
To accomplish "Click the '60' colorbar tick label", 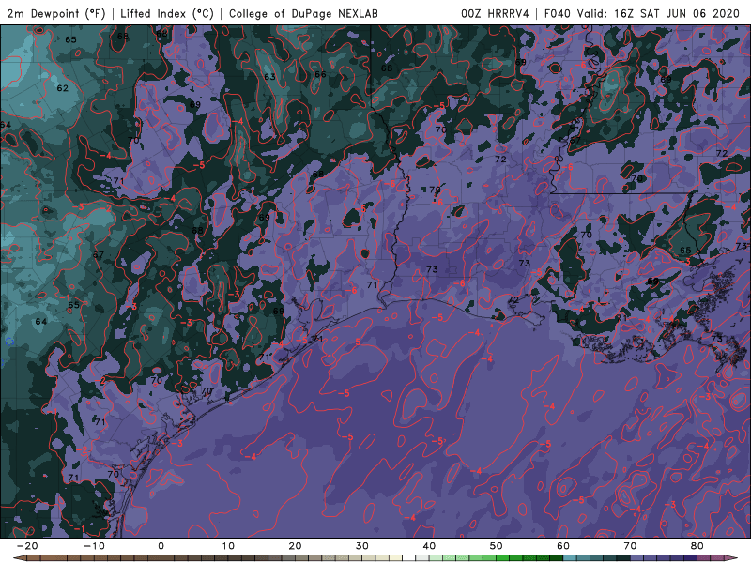I will pos(563,546).
